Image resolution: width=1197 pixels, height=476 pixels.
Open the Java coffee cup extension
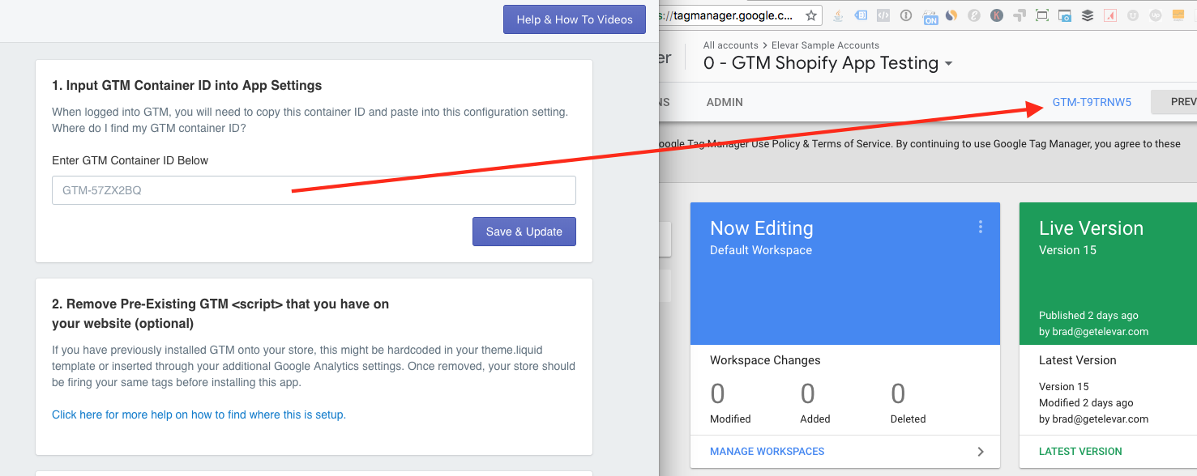839,15
